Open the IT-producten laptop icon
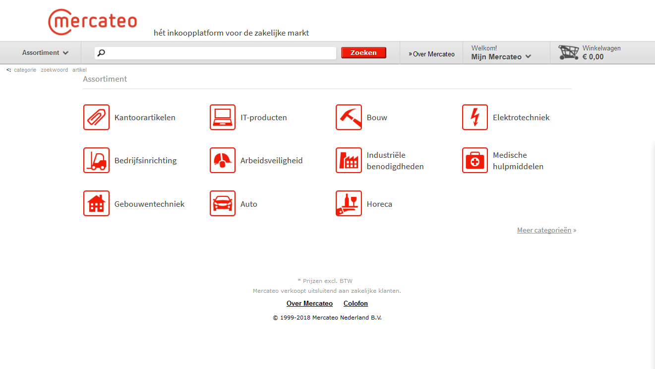The image size is (655, 369). click(223, 117)
